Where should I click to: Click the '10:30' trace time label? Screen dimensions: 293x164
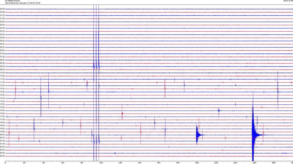2,76
